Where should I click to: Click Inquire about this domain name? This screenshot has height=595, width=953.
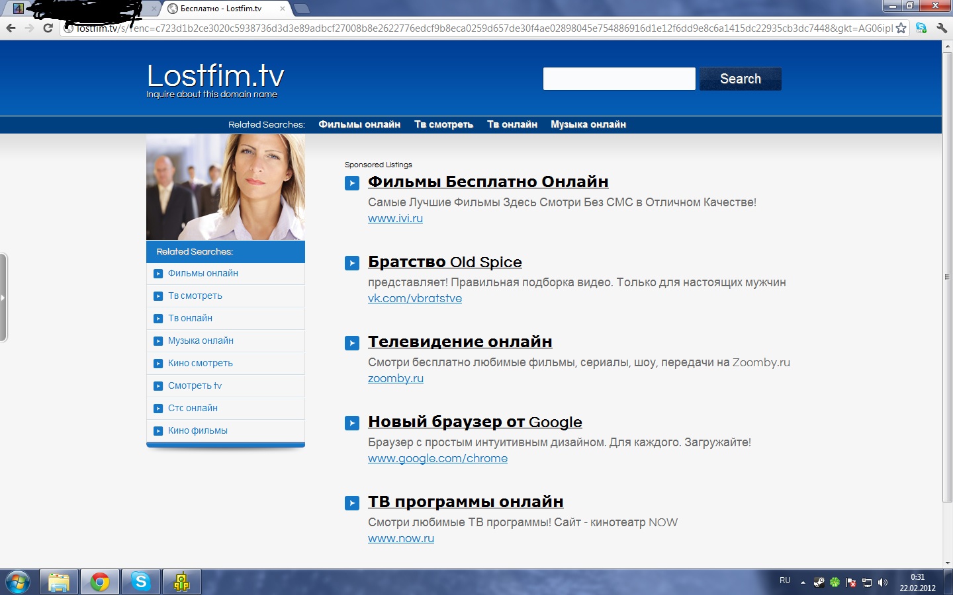pyautogui.click(x=212, y=95)
